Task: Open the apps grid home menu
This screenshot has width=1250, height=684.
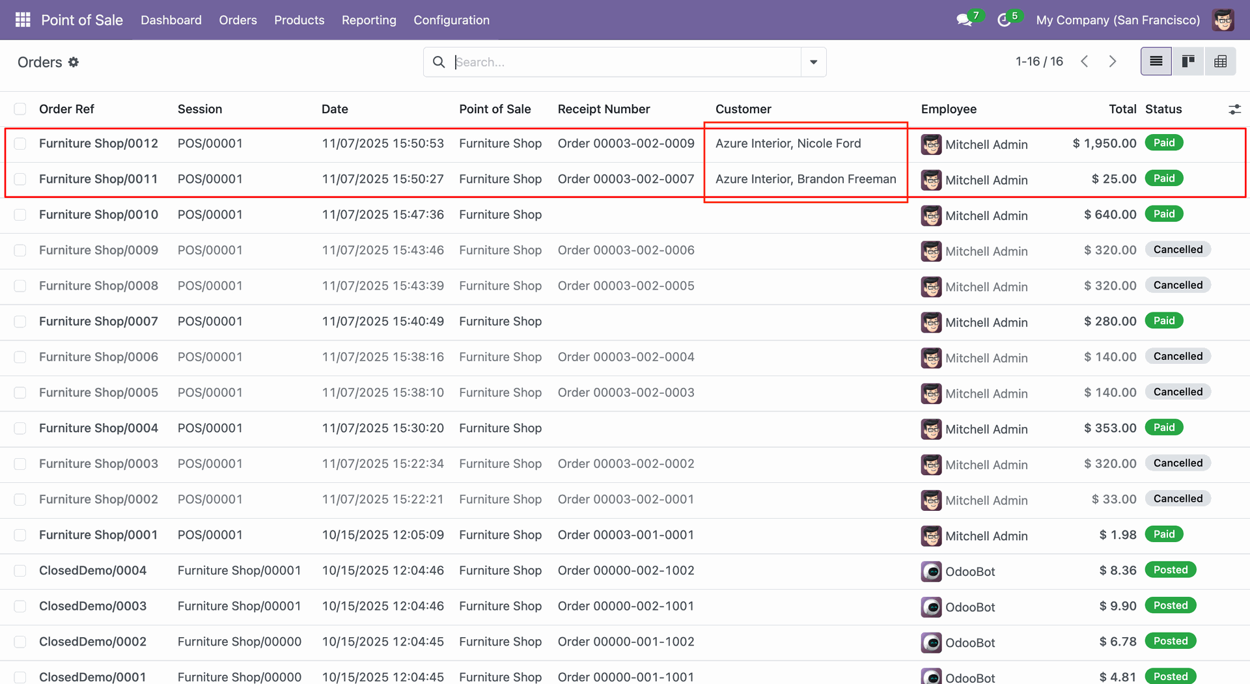Action: pos(23,20)
